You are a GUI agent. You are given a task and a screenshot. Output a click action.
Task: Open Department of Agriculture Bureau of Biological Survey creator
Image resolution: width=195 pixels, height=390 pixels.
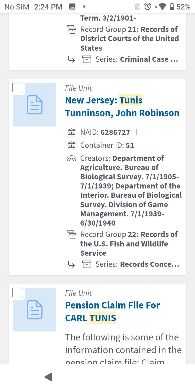click(x=129, y=172)
